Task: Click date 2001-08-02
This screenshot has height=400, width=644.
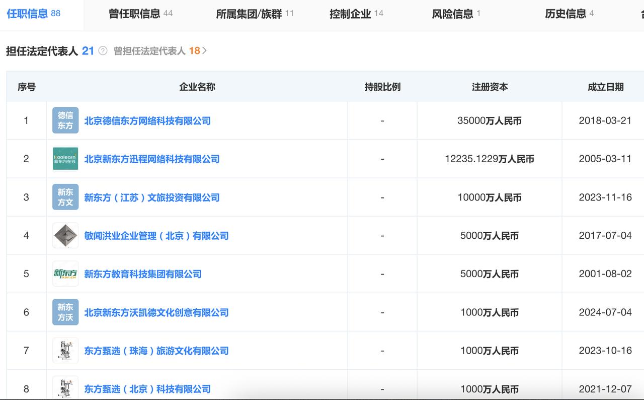Action: click(605, 274)
